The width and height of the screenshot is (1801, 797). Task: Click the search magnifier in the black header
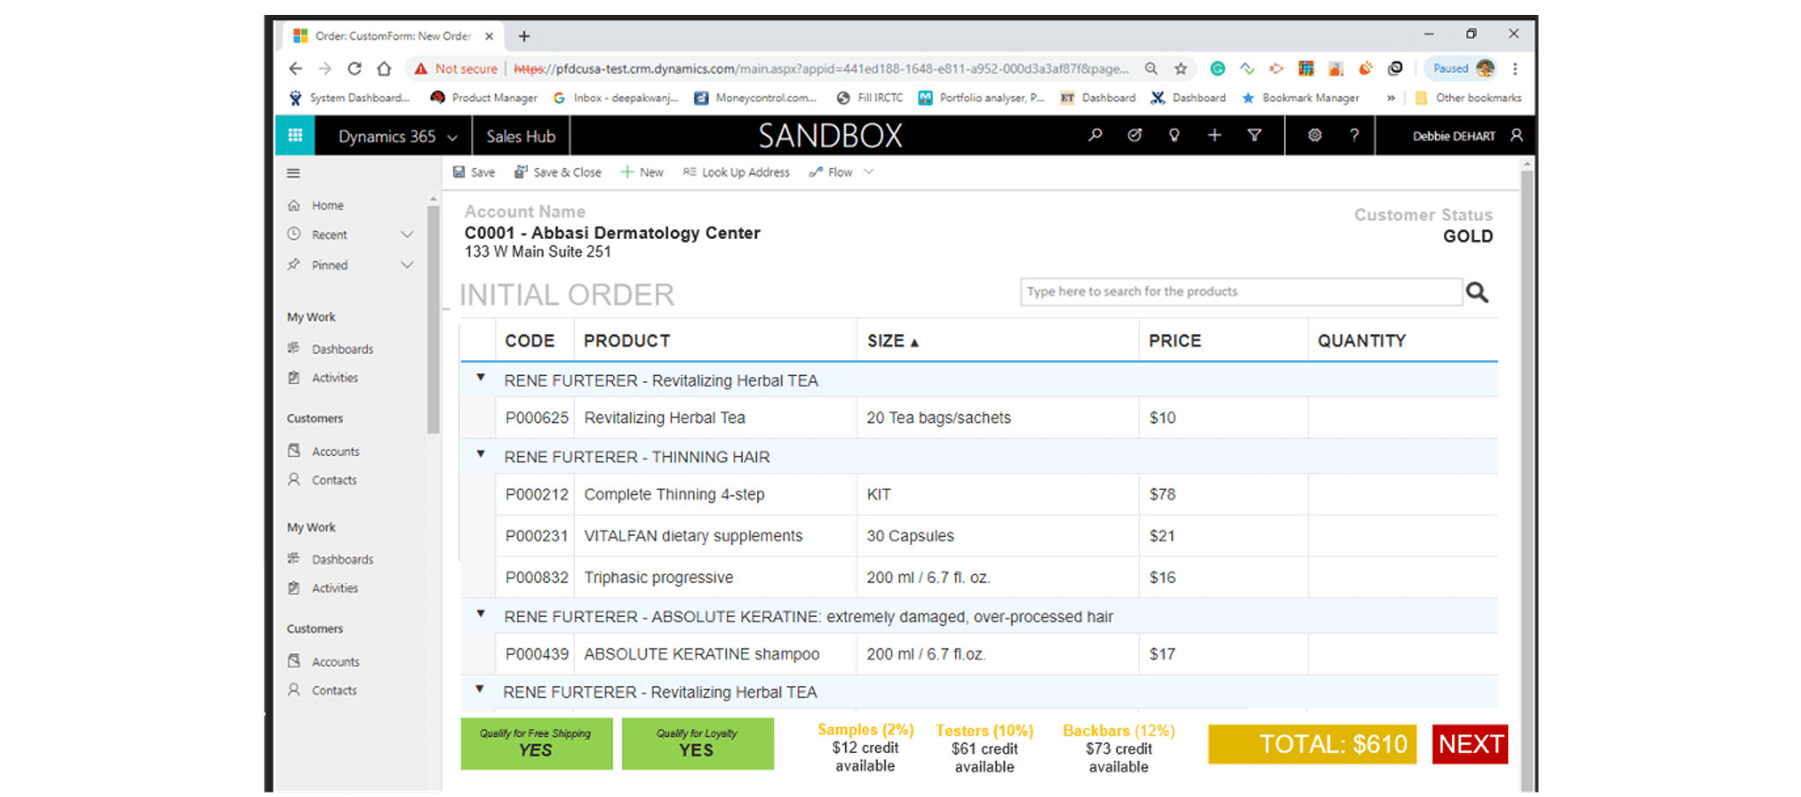(x=1095, y=135)
